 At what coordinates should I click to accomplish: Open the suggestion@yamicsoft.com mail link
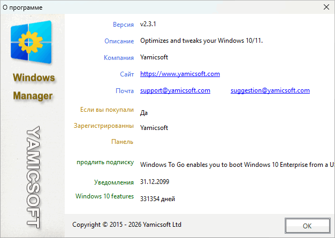click(x=270, y=90)
